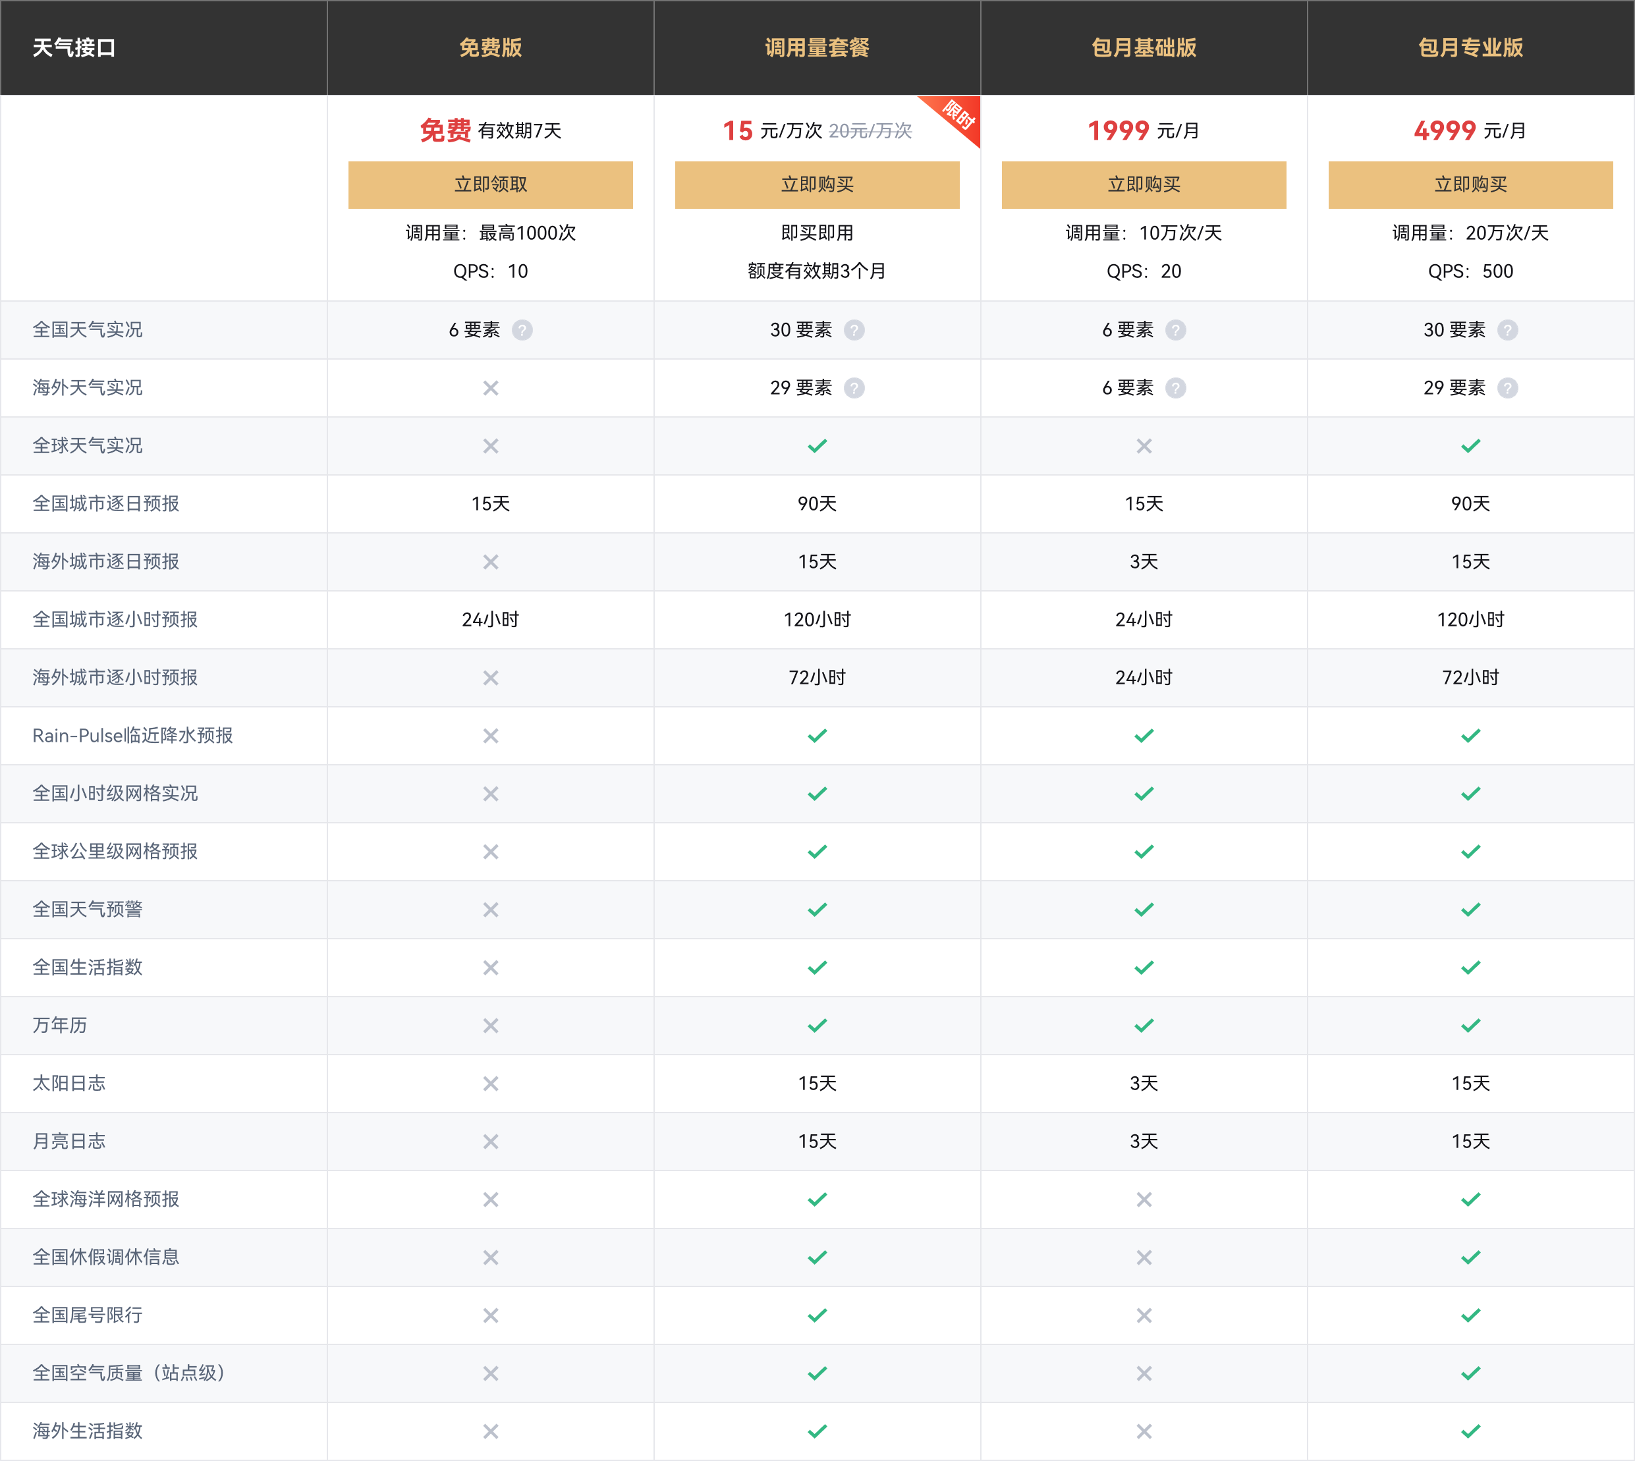1635x1461 pixels.
Task: Click 立即购买 under 4999 元/月 plan
Action: tap(1470, 184)
